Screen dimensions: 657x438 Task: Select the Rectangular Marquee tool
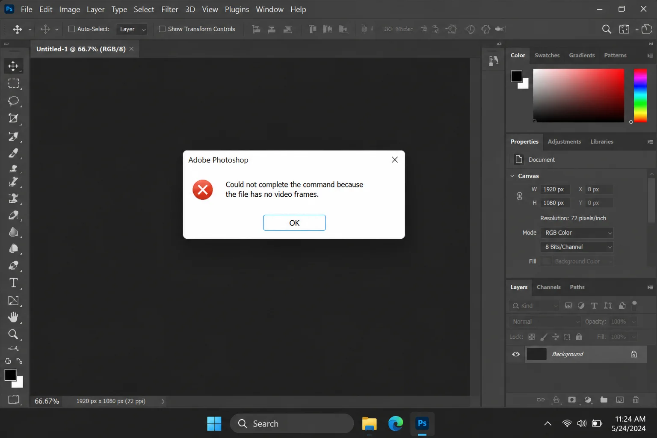tap(13, 83)
